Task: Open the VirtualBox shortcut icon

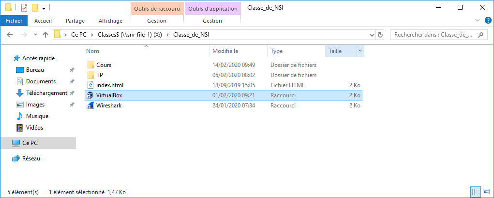Action: (90, 95)
